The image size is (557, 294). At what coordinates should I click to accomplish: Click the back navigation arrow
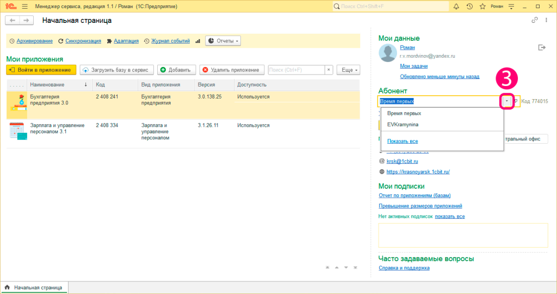13,21
